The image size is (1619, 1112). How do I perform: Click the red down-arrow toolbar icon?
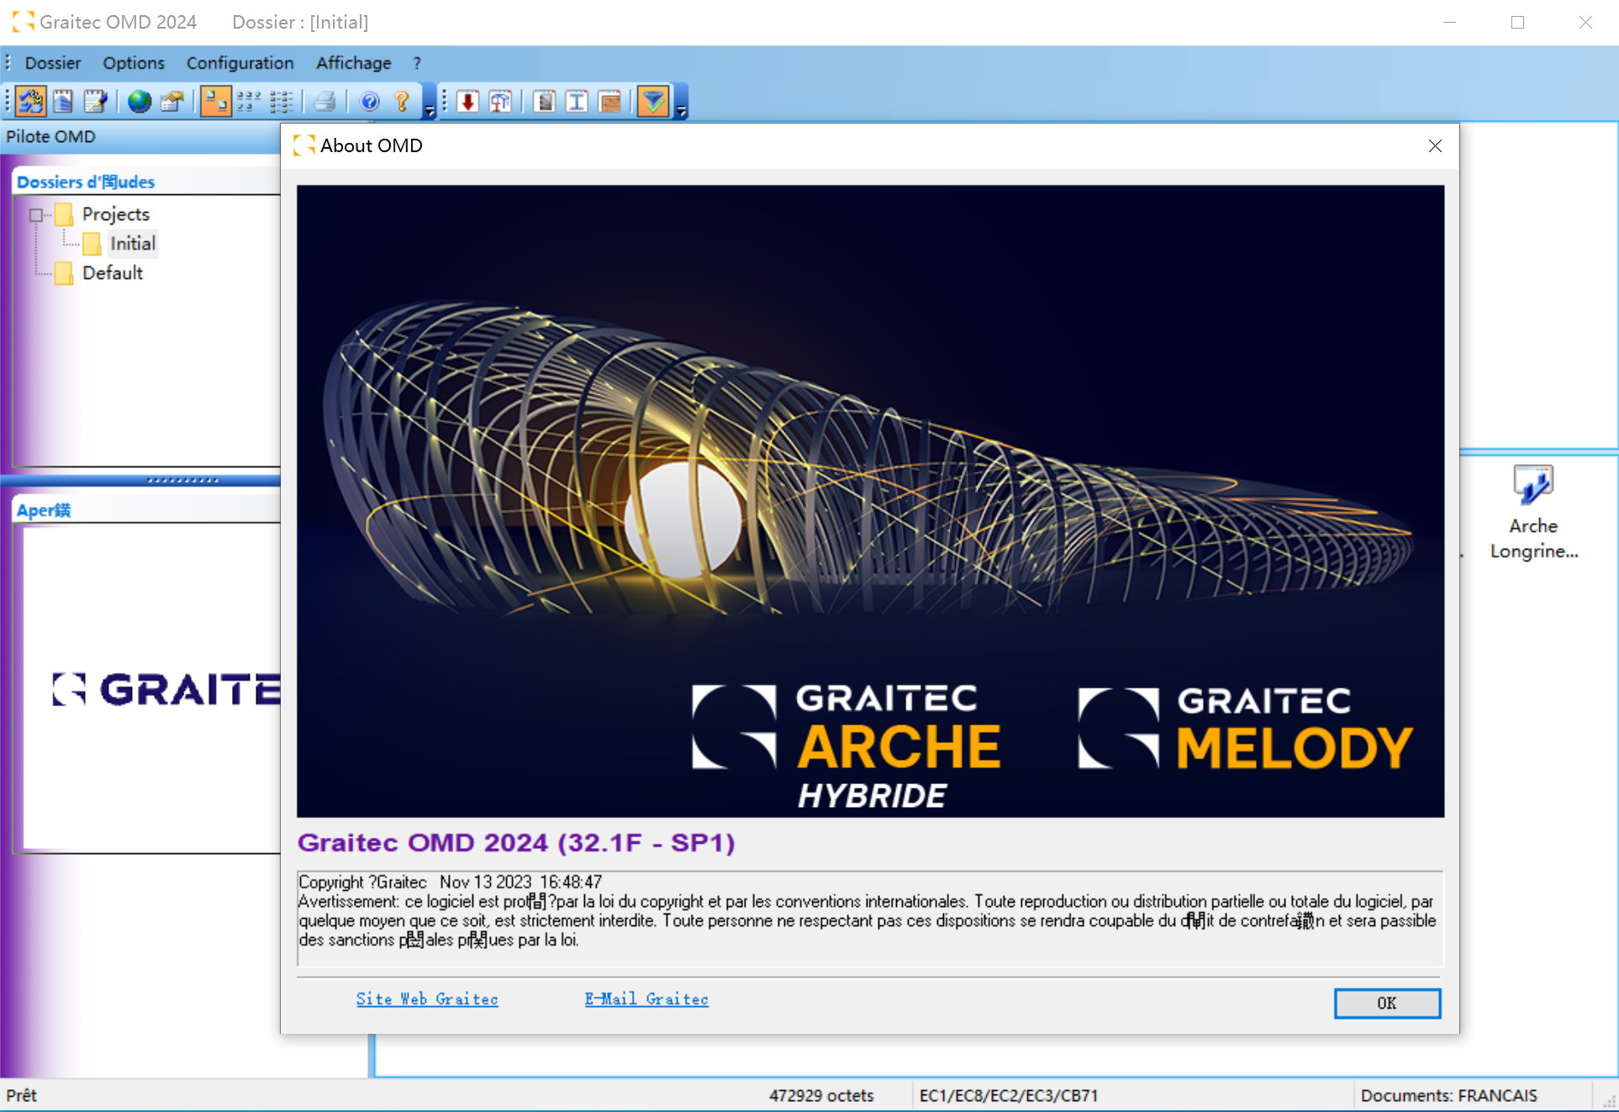[468, 102]
